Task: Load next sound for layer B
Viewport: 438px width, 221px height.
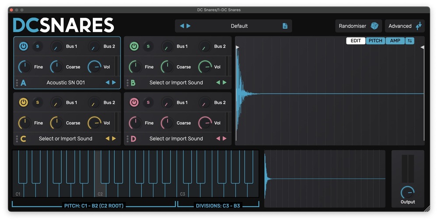Action: (225, 83)
